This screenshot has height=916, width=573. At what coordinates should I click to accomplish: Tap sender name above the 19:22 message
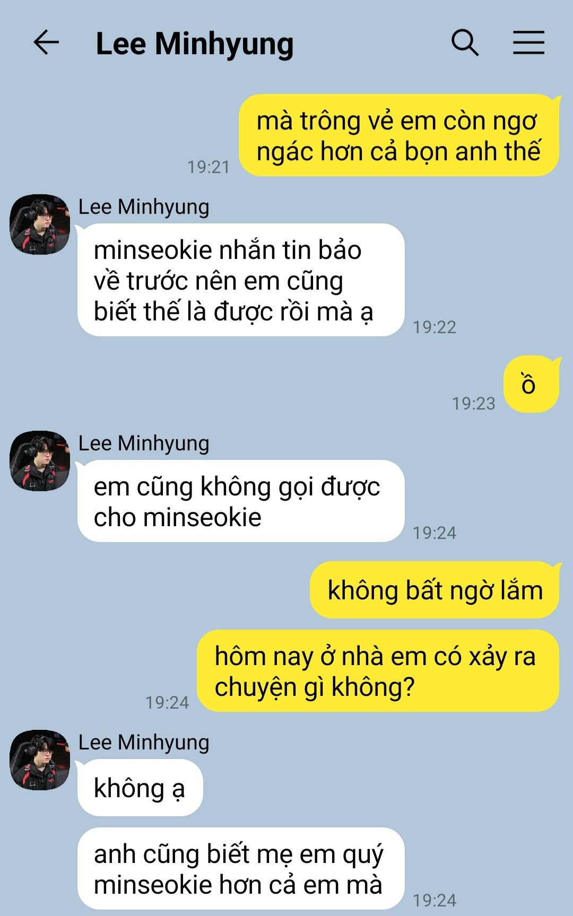[x=144, y=207]
